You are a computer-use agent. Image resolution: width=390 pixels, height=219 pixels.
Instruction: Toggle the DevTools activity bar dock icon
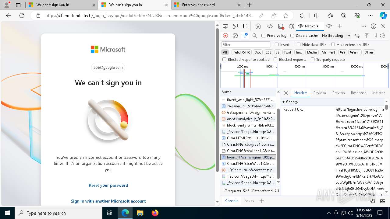click(x=245, y=26)
